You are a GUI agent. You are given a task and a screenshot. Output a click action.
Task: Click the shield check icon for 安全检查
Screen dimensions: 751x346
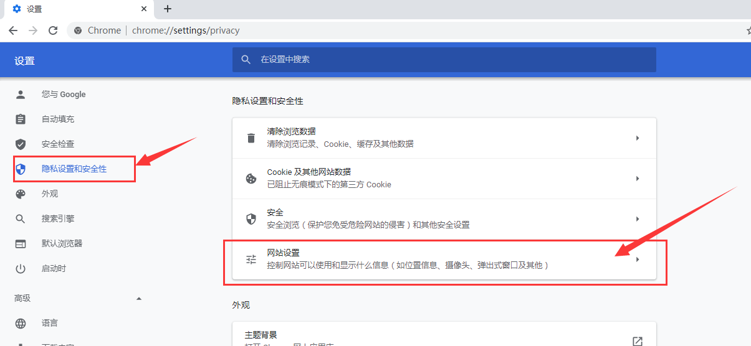[21, 144]
